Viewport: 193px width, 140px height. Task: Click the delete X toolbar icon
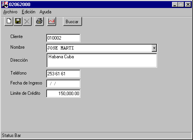click(x=27, y=21)
